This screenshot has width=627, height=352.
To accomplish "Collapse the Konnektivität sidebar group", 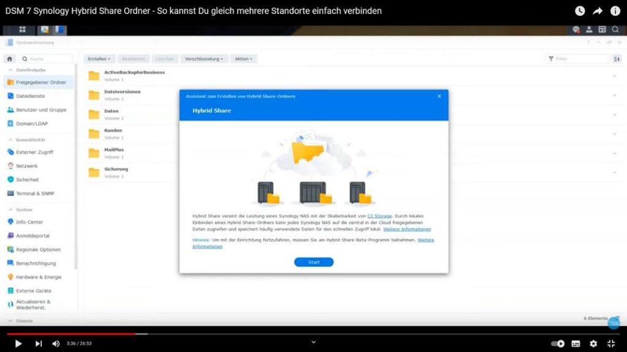I will pos(11,140).
